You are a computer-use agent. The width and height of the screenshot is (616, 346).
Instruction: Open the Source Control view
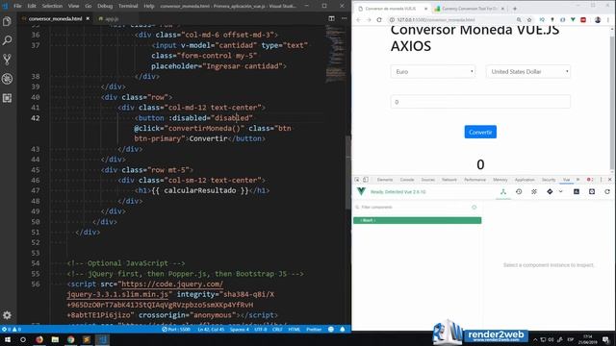pyautogui.click(x=7, y=60)
